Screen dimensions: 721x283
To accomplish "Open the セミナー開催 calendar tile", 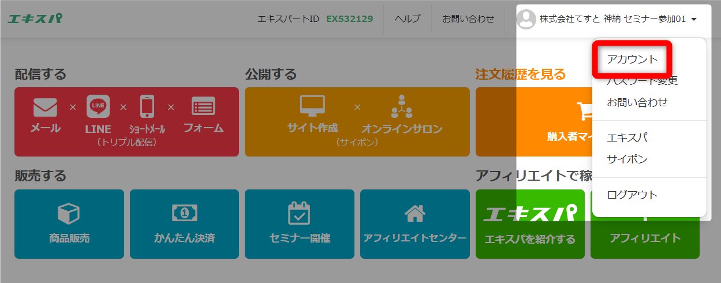I will click(300, 224).
